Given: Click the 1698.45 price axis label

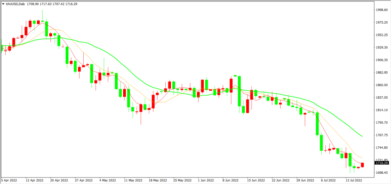Looking at the screenshot, I should pyautogui.click(x=382, y=173).
